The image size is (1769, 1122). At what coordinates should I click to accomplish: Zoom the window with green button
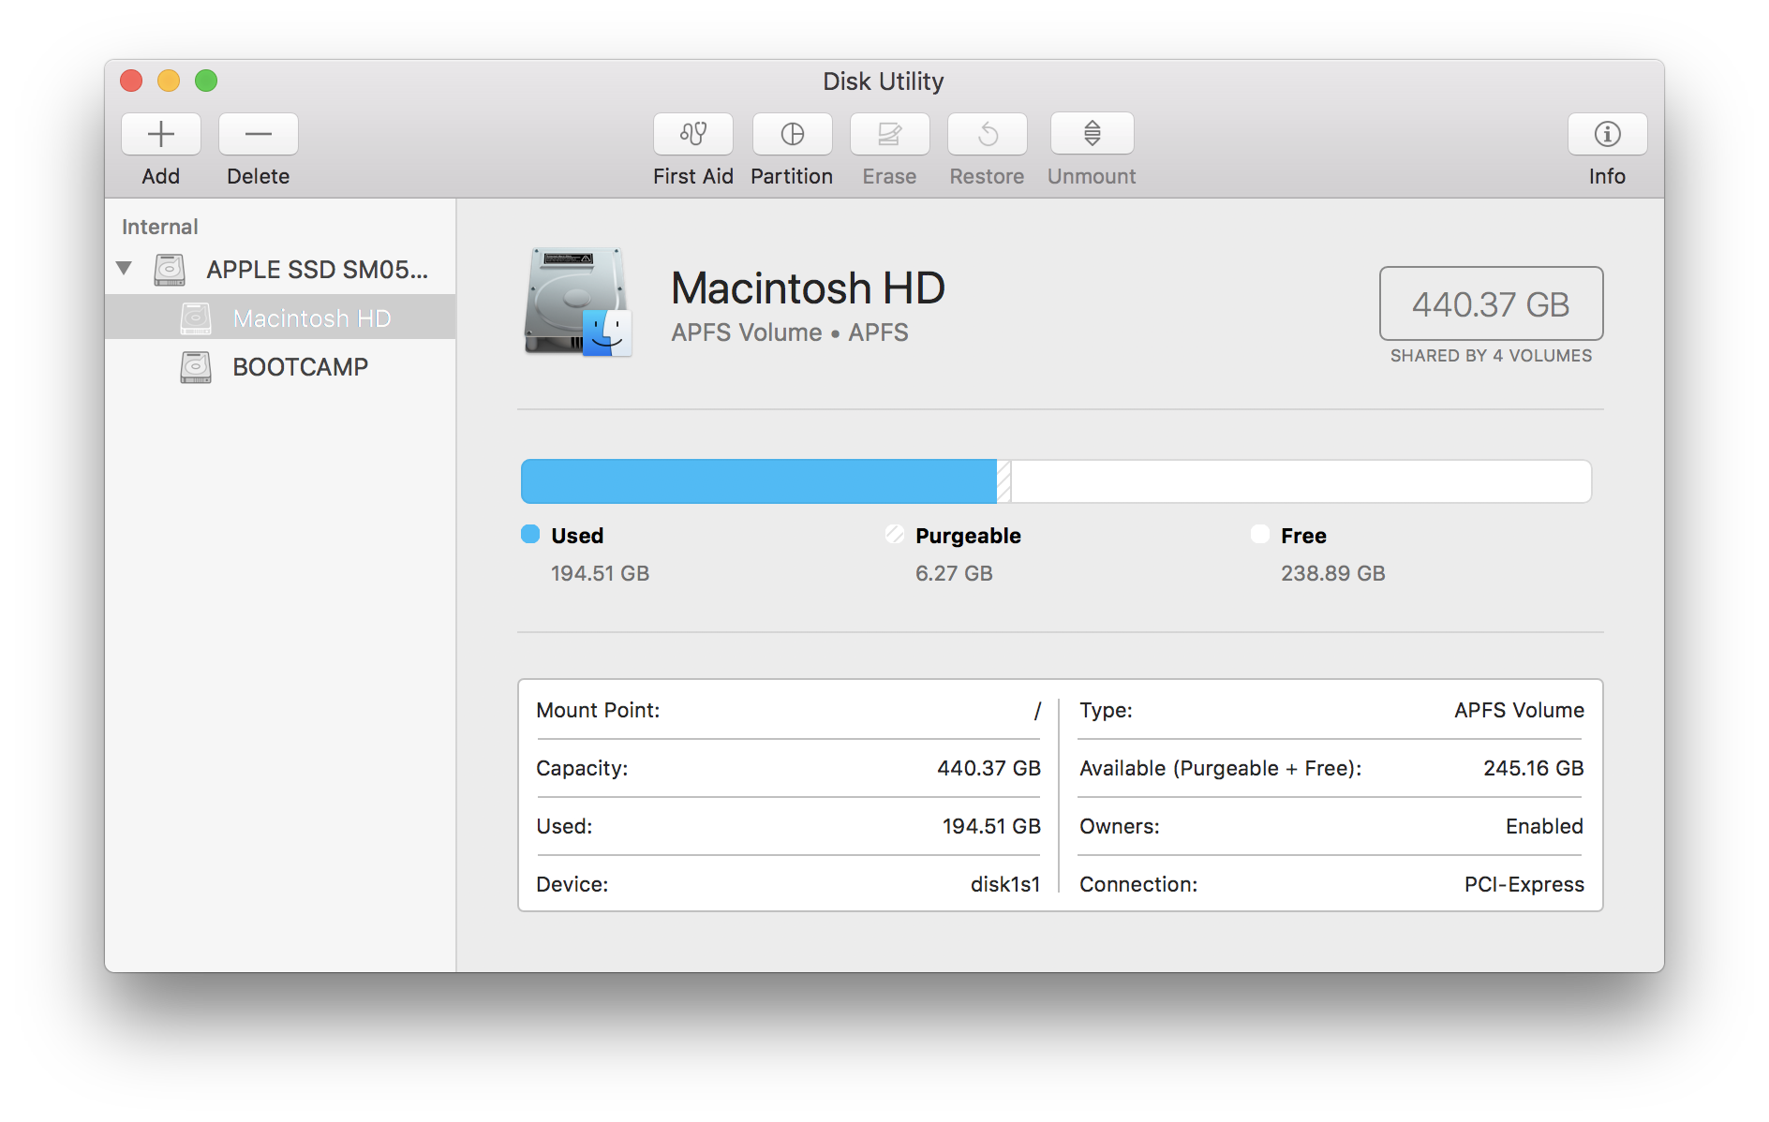pyautogui.click(x=206, y=81)
